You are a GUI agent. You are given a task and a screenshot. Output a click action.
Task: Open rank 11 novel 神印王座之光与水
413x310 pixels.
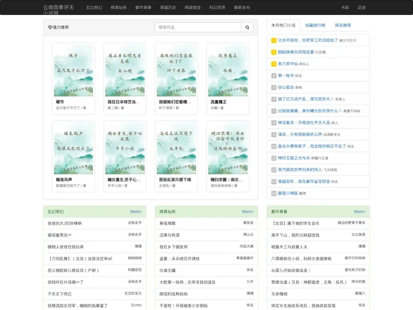tap(294, 158)
